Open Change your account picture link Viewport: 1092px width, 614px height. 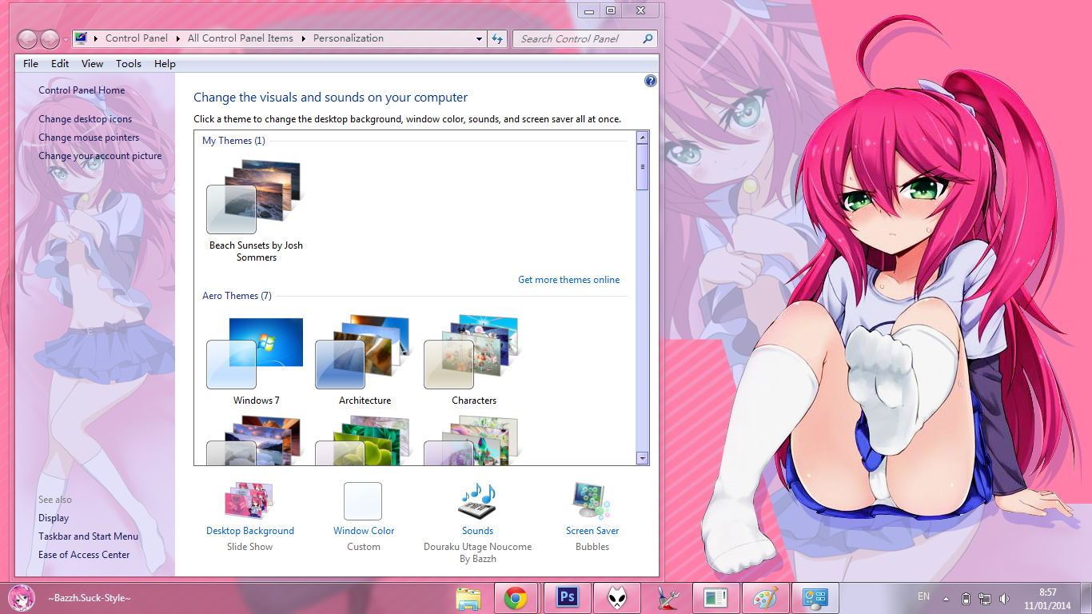pyautogui.click(x=100, y=156)
